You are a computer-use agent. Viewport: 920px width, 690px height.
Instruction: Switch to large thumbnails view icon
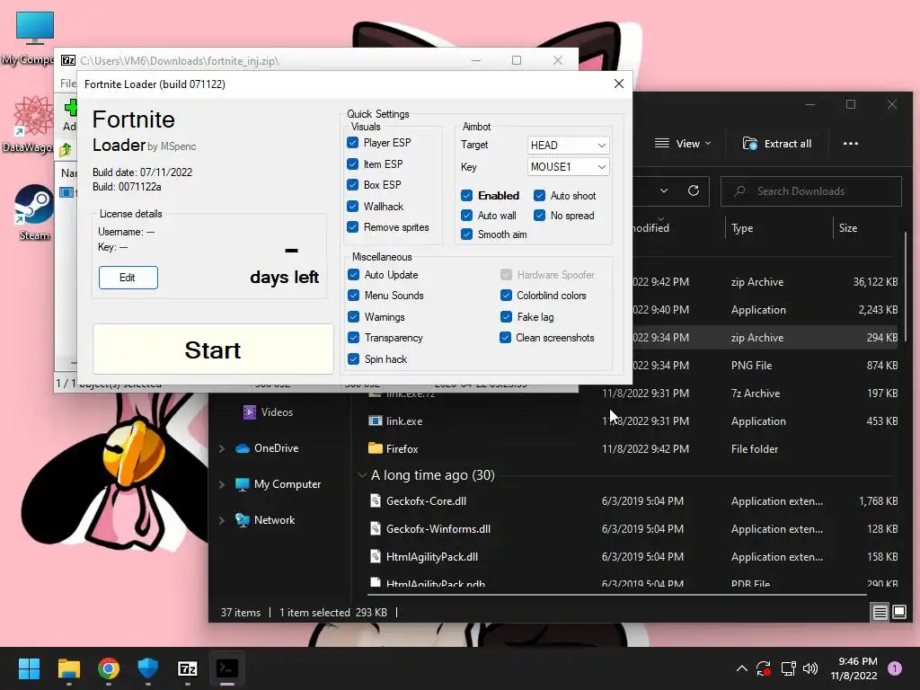[x=899, y=613]
